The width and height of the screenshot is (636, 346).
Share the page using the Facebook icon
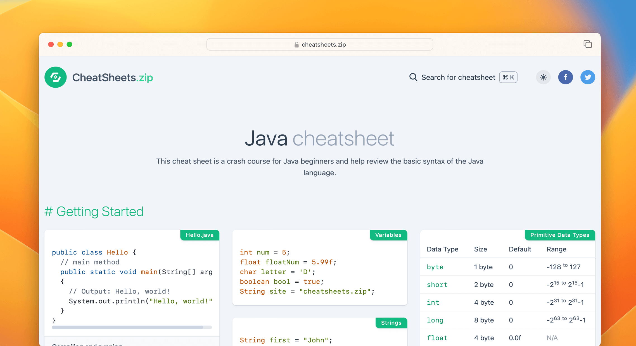(566, 77)
